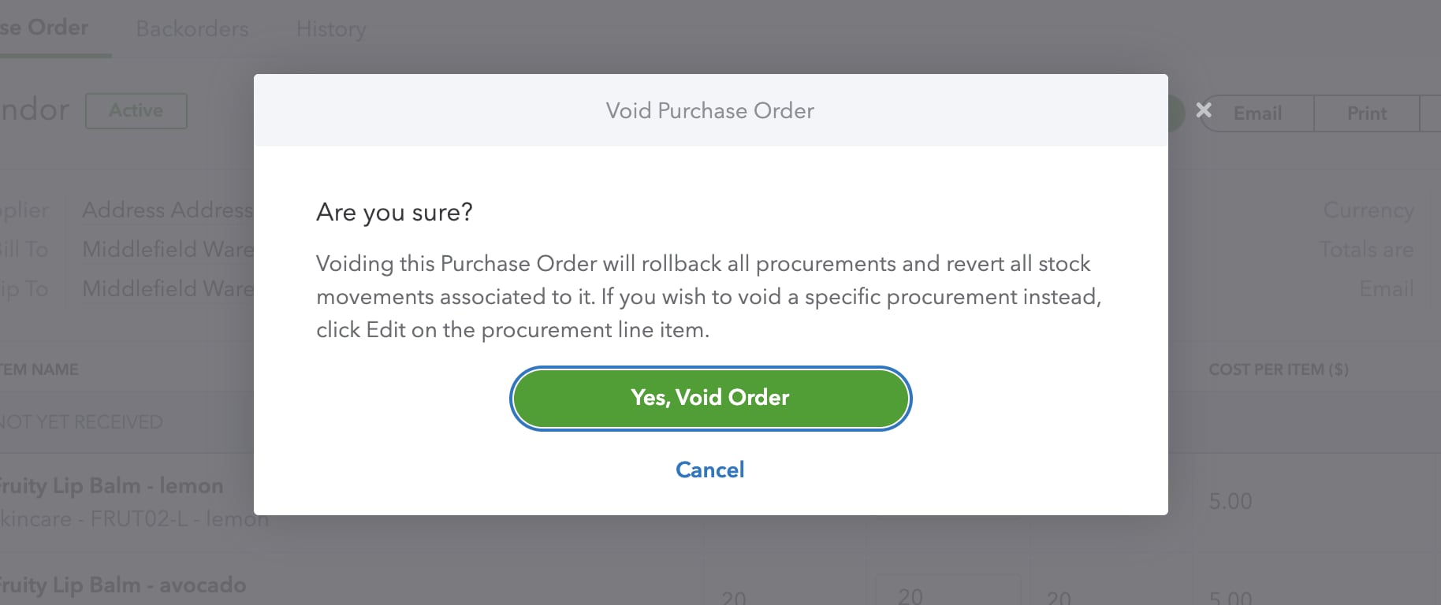
Task: Click the 5.00 cost value for lemon lip balm
Action: [x=1229, y=501]
